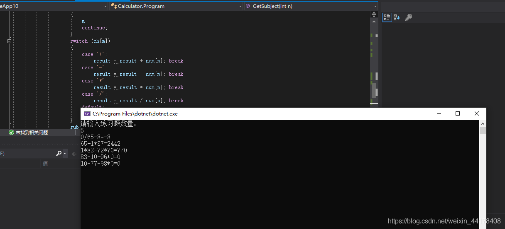This screenshot has width=505, height=229.
Task: Expand the search options dropdown arrow
Action: pyautogui.click(x=65, y=154)
